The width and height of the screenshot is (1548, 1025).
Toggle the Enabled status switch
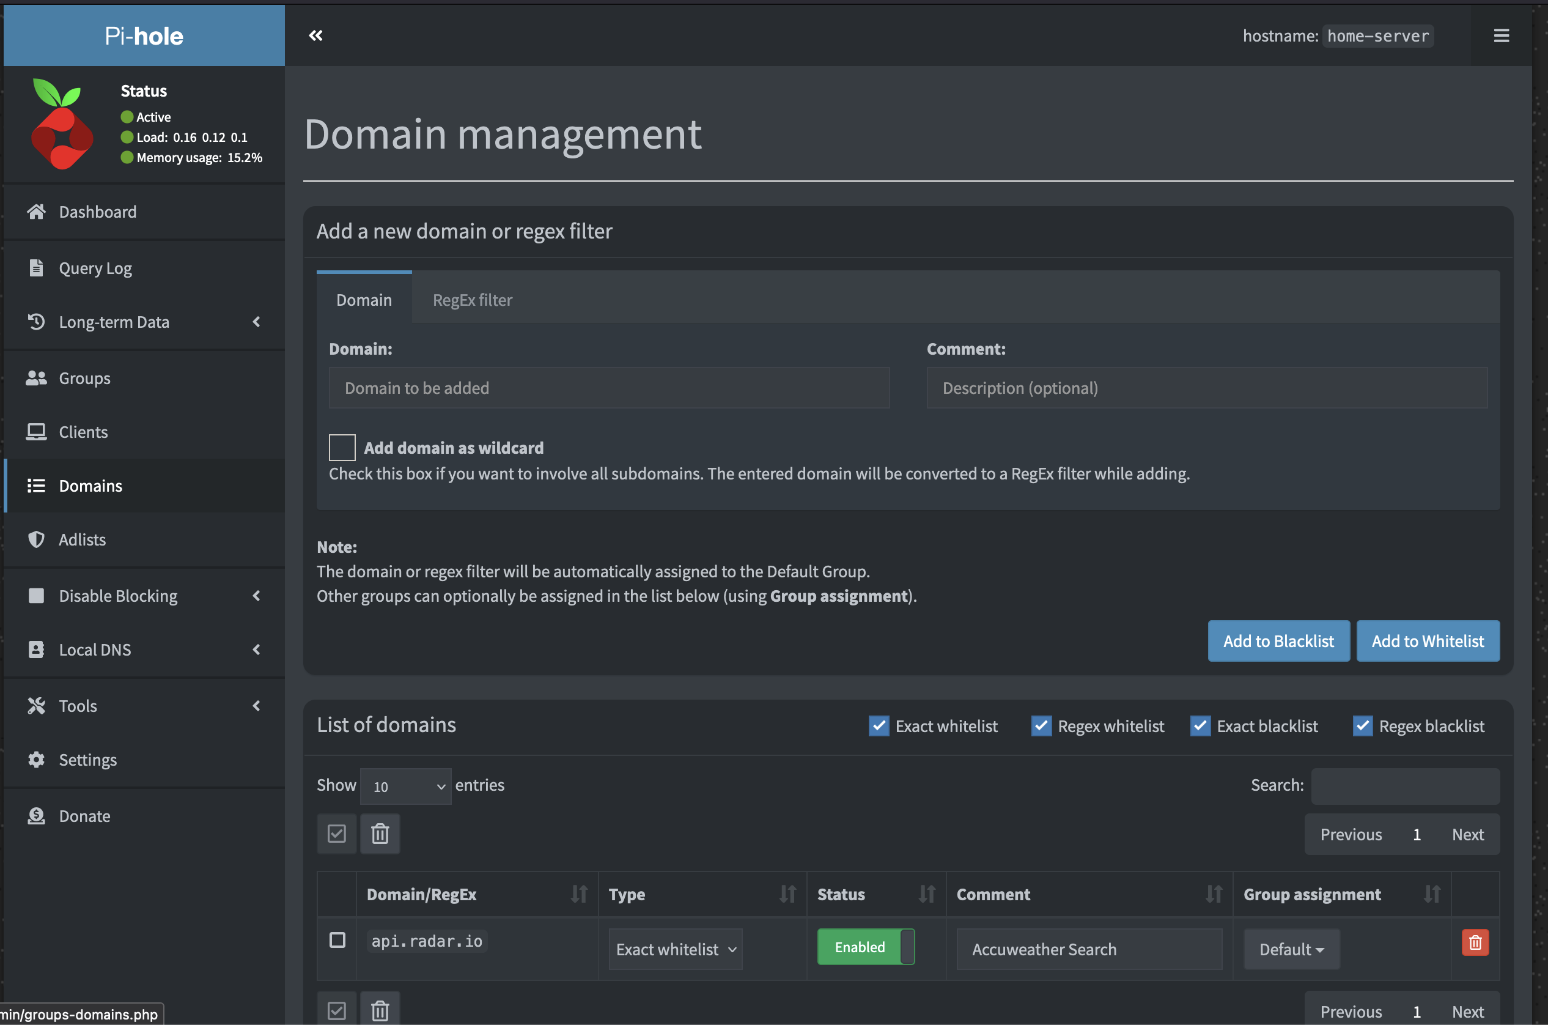coord(865,947)
